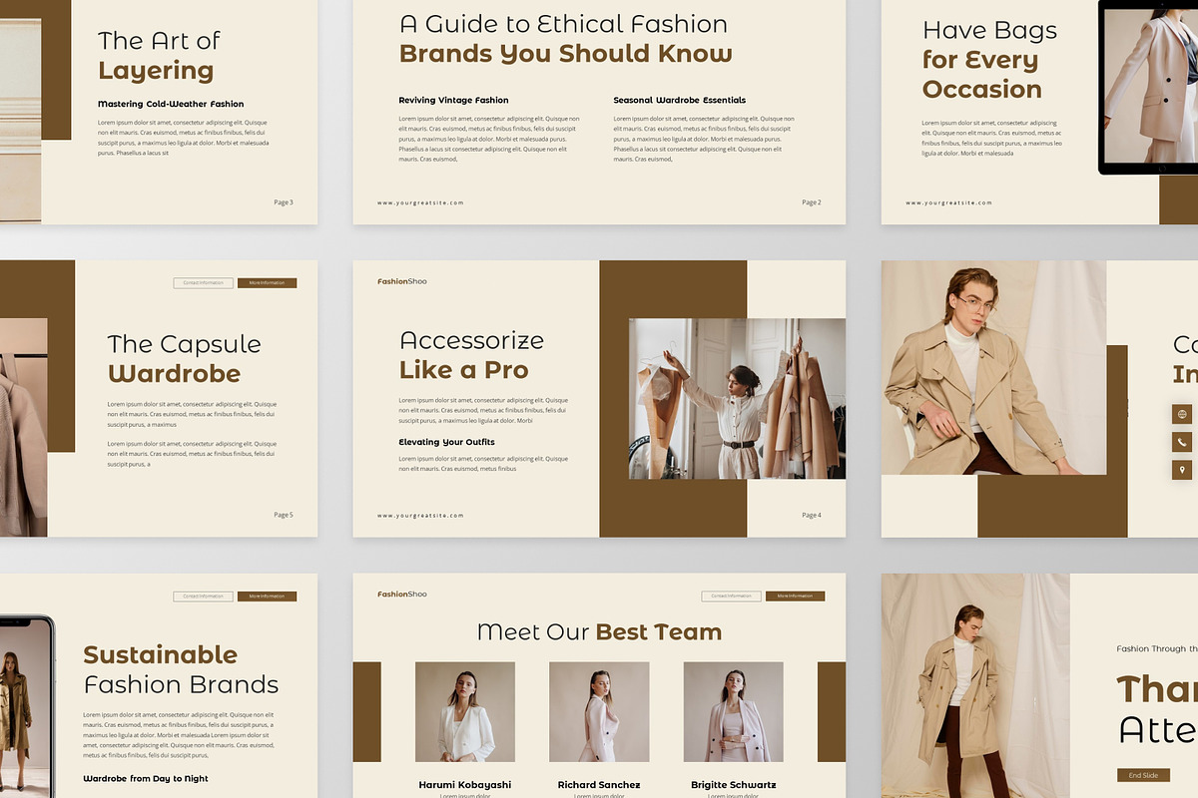The image size is (1198, 798).
Task: Select Brigitte Schwartz's team photo
Action: [x=733, y=712]
